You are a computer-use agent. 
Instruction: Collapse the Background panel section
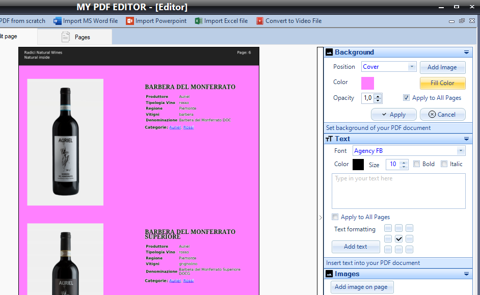click(466, 52)
